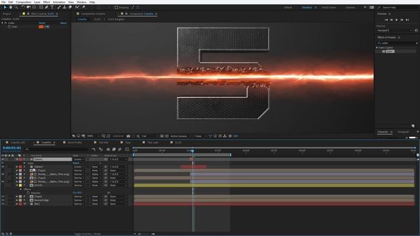This screenshot has width=420, height=236.
Task: Open the Preview shortcut dropdown
Action: point(394,31)
